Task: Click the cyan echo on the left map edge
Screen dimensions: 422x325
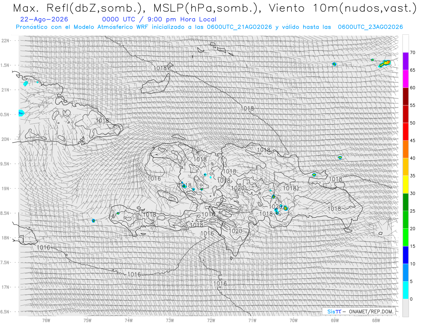Action: point(21,113)
